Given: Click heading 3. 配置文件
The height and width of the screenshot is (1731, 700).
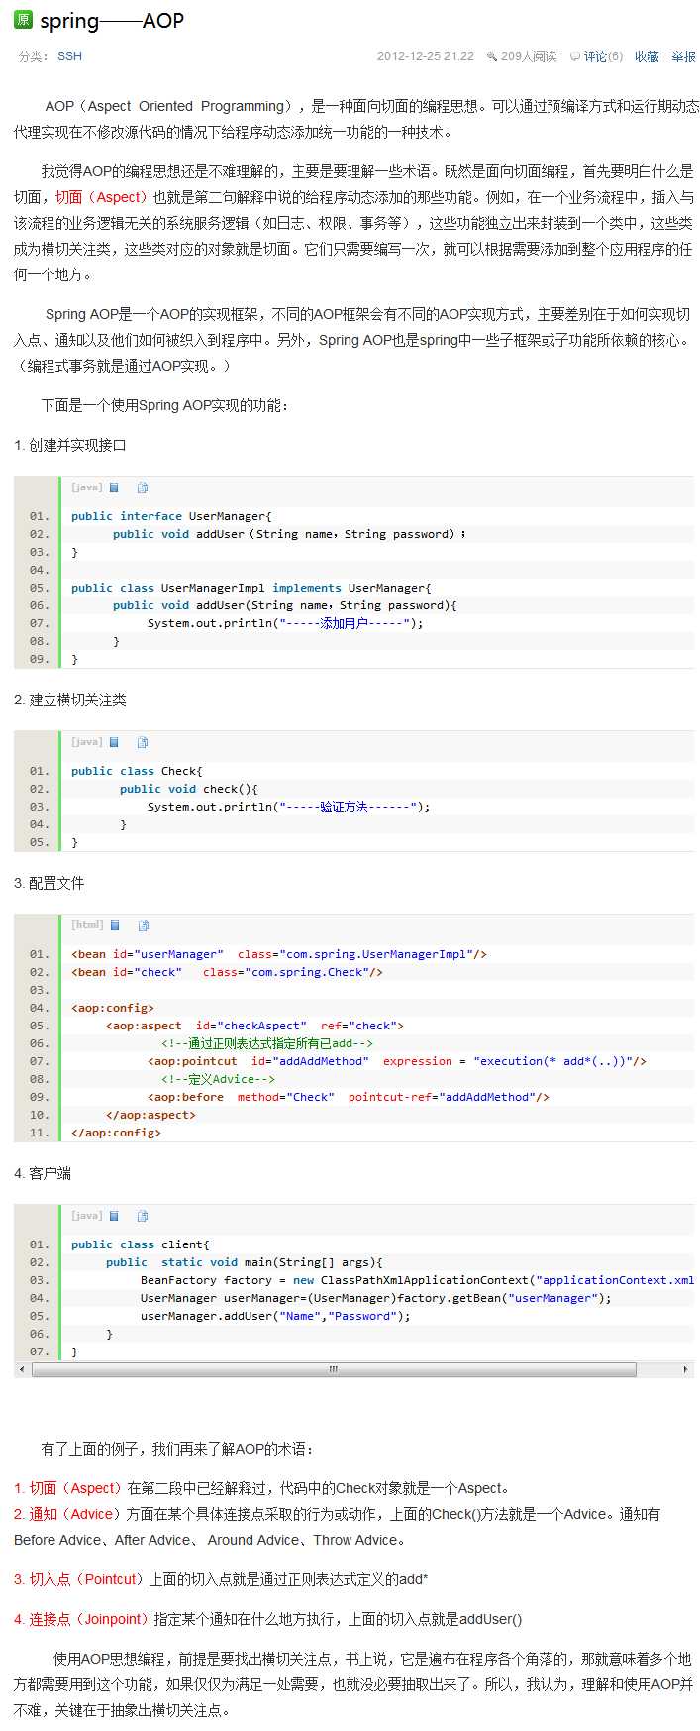Looking at the screenshot, I should pyautogui.click(x=50, y=883).
